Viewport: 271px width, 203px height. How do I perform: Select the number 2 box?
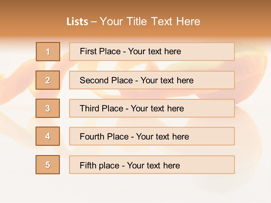(x=48, y=80)
